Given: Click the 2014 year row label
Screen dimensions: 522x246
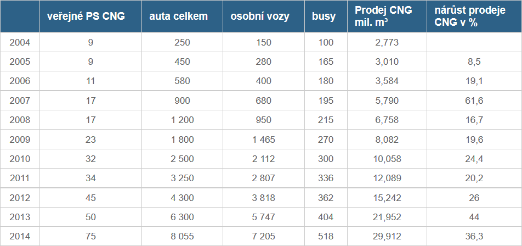Looking at the screenshot, I should point(20,237).
